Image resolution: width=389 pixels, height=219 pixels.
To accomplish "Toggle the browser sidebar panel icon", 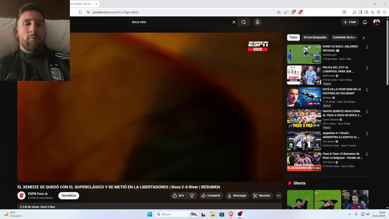I will click(360, 12).
